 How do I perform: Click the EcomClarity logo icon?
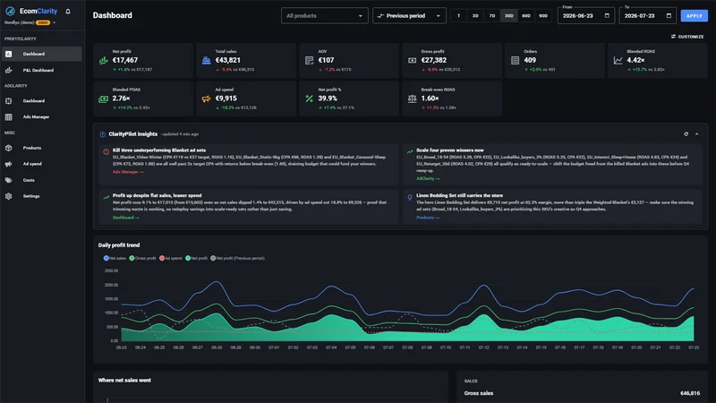coord(10,11)
